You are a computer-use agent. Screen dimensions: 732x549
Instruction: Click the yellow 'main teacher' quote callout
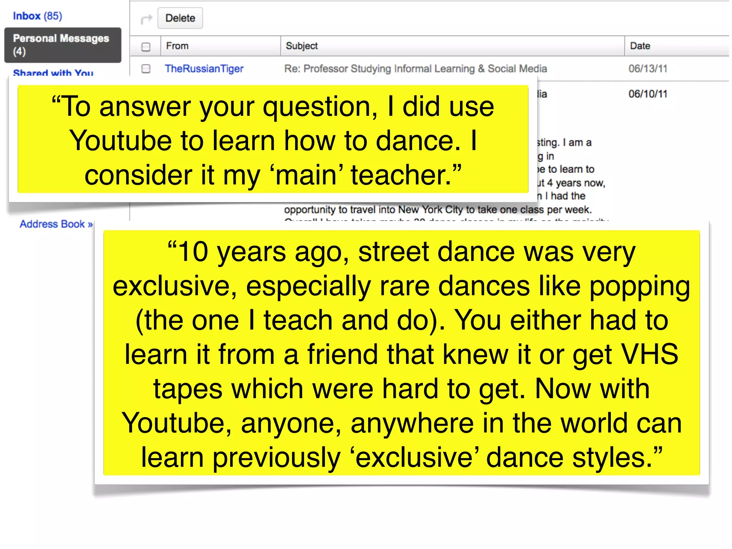(273, 139)
